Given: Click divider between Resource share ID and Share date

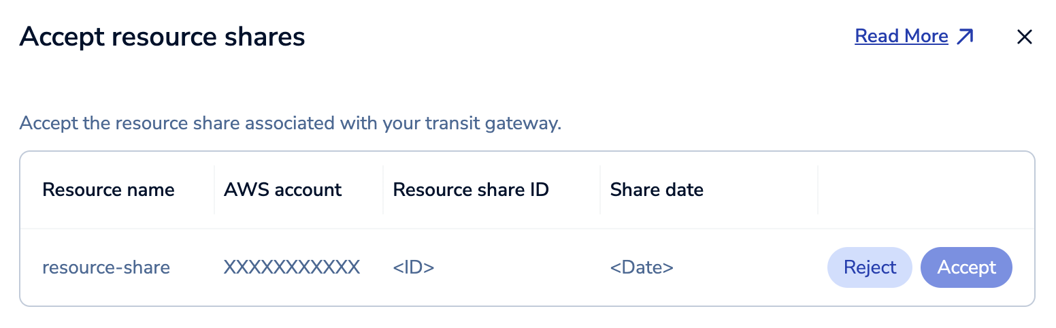Looking at the screenshot, I should (x=600, y=189).
